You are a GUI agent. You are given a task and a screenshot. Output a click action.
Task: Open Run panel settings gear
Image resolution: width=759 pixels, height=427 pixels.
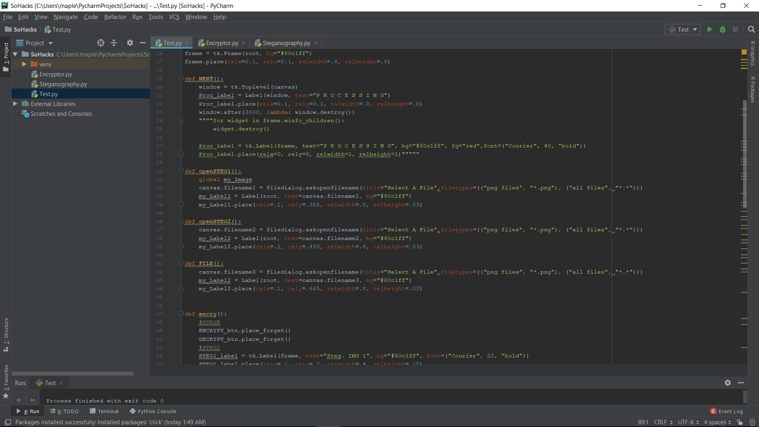click(x=727, y=383)
